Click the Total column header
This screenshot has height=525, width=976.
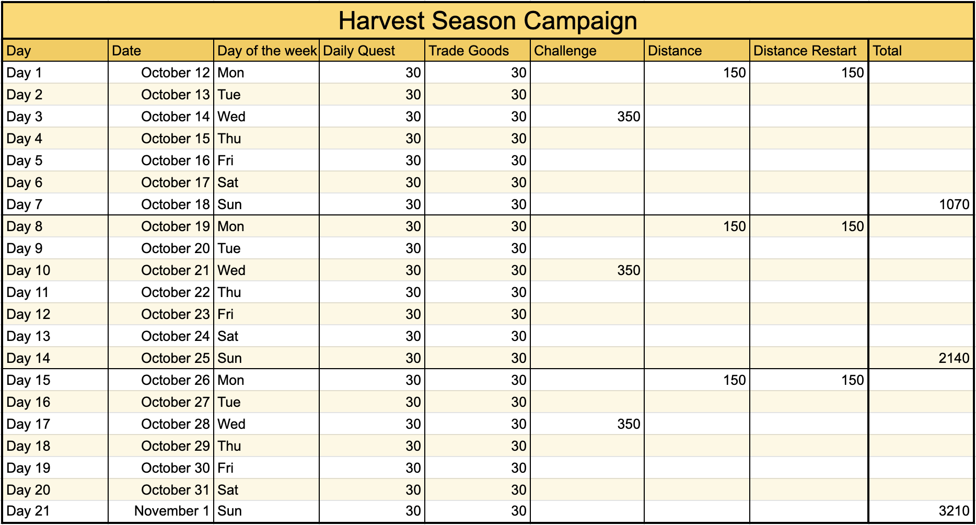click(x=921, y=51)
